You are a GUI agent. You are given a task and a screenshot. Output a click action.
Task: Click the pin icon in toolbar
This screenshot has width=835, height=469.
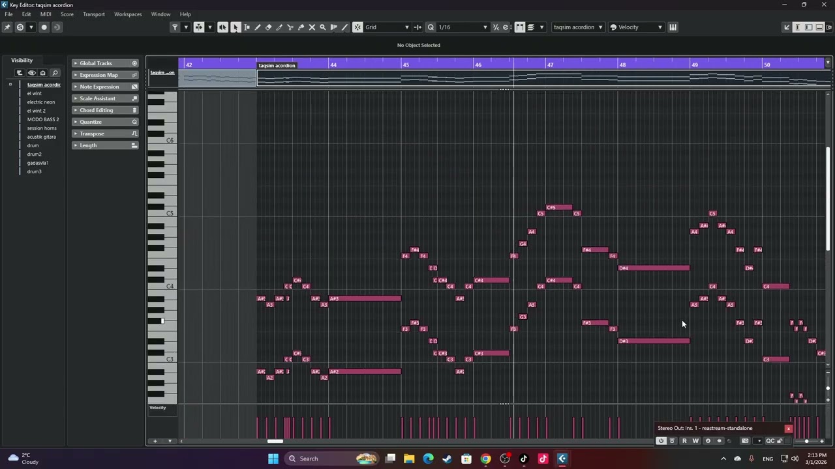pyautogui.click(x=7, y=27)
